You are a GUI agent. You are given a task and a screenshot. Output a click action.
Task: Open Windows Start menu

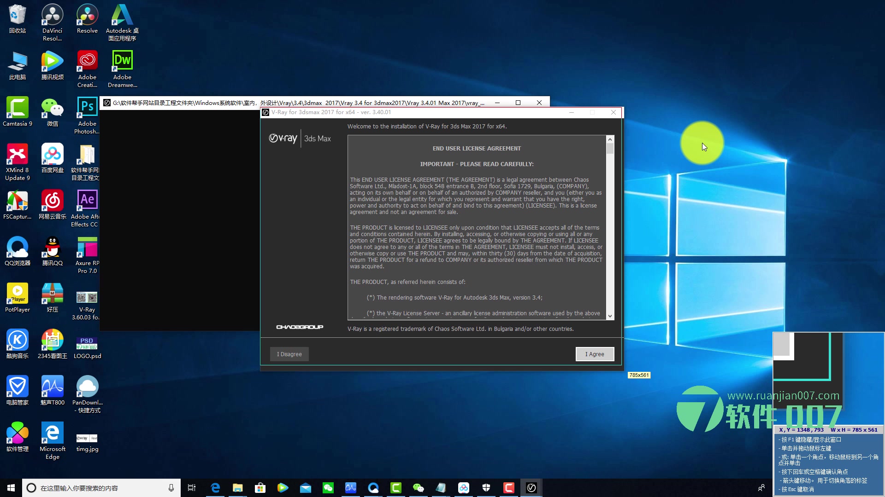(11, 488)
